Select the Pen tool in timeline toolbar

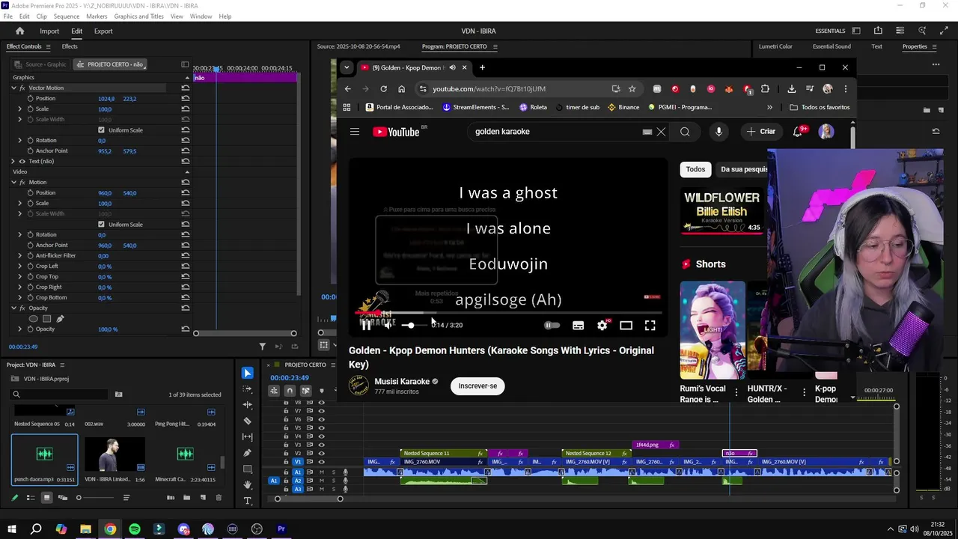pyautogui.click(x=248, y=453)
